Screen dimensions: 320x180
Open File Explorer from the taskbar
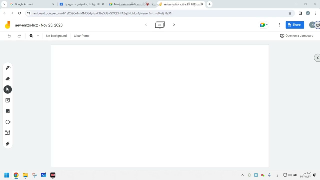pyautogui.click(x=25, y=175)
